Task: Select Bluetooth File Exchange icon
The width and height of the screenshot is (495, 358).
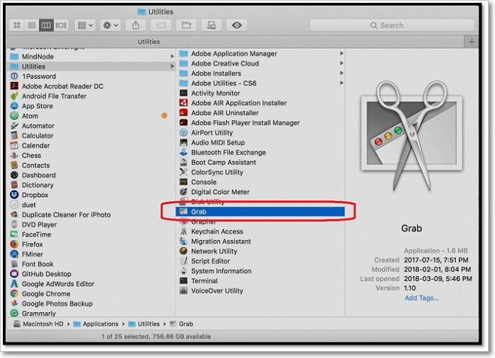Action: pos(183,153)
